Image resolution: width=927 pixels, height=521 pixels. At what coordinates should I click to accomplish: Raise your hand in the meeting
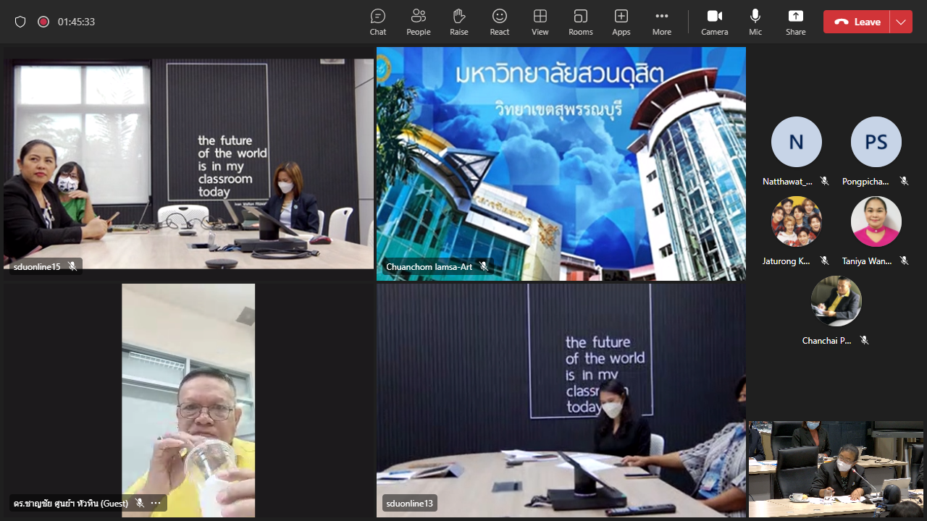point(458,22)
